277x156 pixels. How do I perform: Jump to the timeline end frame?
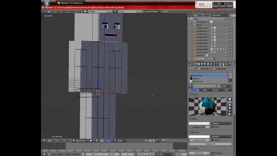pos(153,154)
